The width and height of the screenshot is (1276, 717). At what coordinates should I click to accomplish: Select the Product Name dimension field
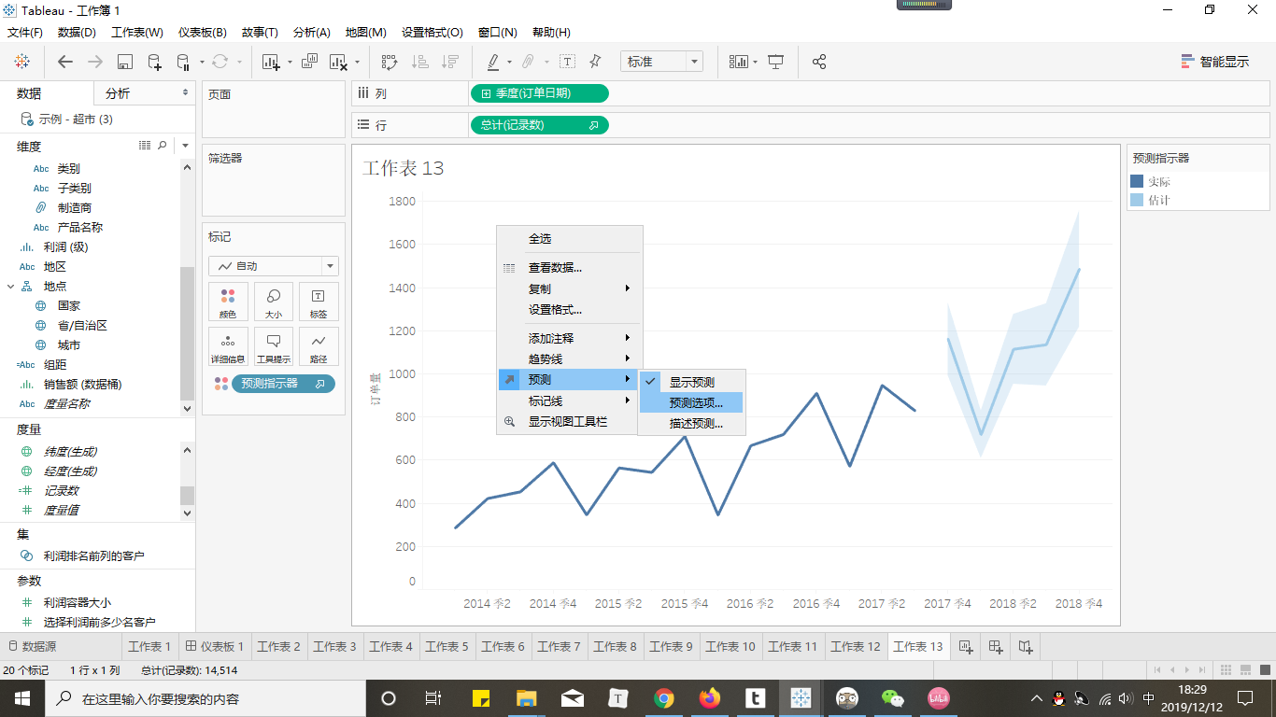pyautogui.click(x=79, y=227)
